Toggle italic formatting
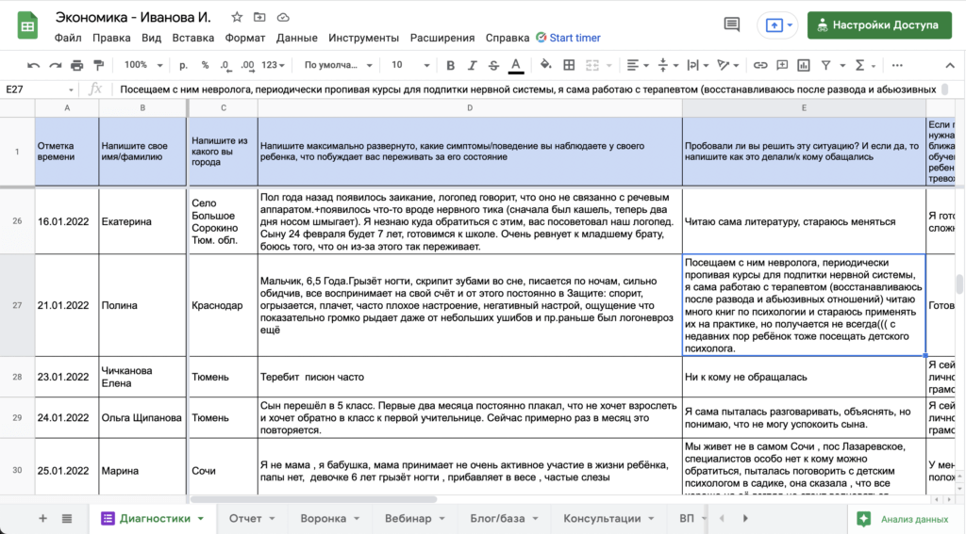966x534 pixels. click(x=472, y=65)
